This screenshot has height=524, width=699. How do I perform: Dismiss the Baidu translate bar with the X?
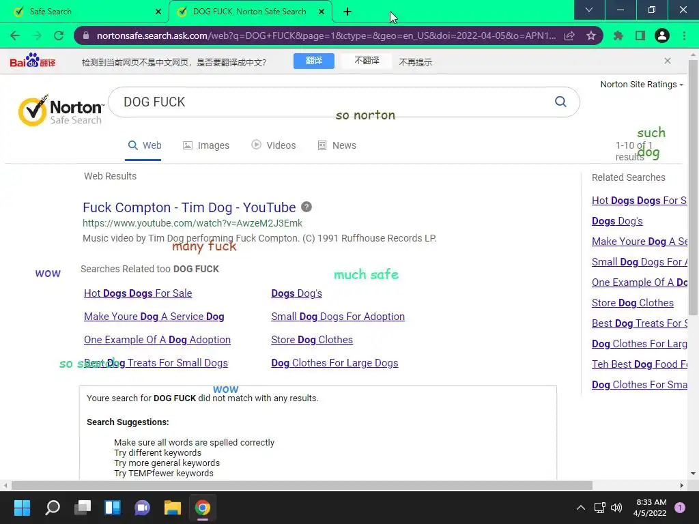click(668, 61)
